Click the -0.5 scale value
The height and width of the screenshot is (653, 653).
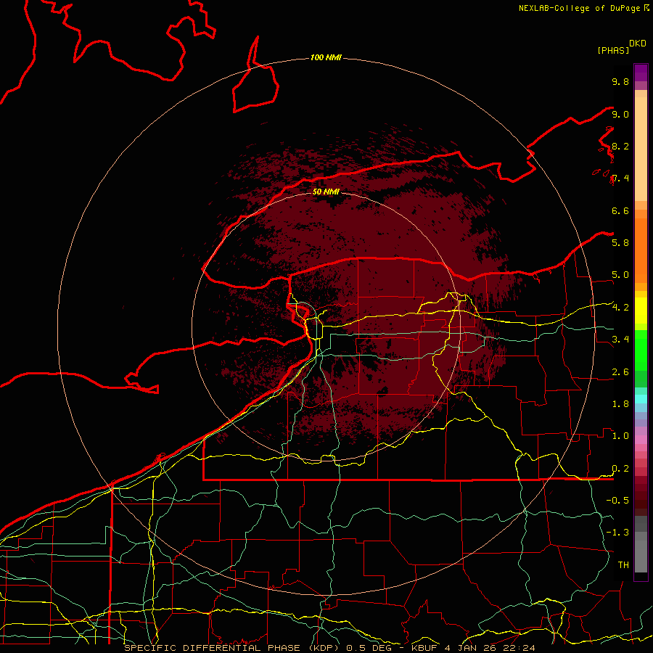tap(617, 500)
